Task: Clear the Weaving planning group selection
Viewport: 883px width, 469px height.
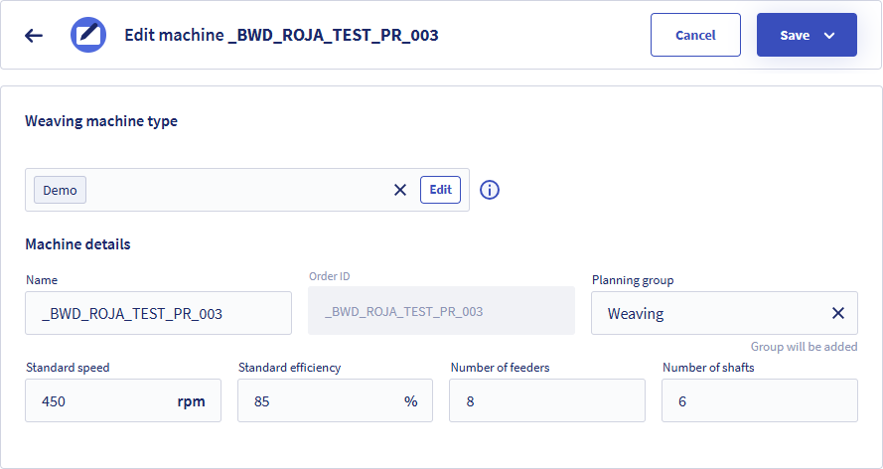Action: (838, 313)
